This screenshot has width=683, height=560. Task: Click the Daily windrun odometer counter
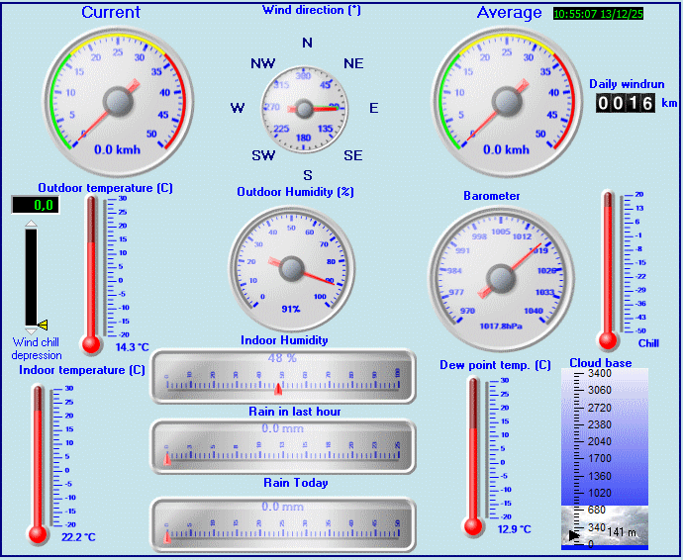tap(625, 103)
